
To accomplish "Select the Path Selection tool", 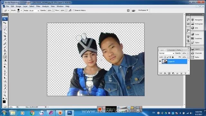I will [5, 78].
